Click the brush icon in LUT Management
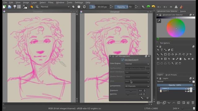Image resolution: width=198 pixels, height=111 pixels. [x=142, y=98]
